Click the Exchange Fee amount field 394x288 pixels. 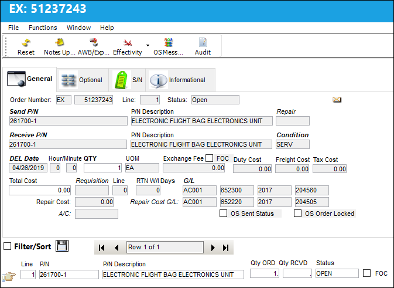click(x=194, y=168)
